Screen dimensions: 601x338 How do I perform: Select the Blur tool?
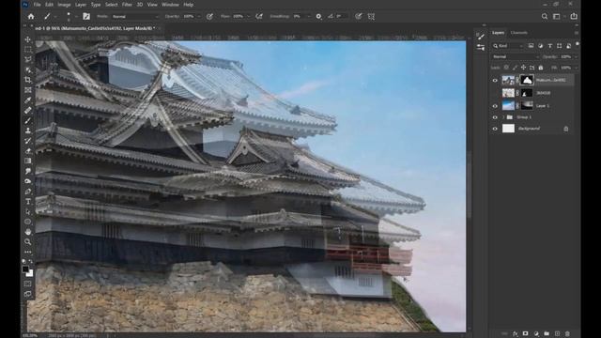[x=28, y=171]
